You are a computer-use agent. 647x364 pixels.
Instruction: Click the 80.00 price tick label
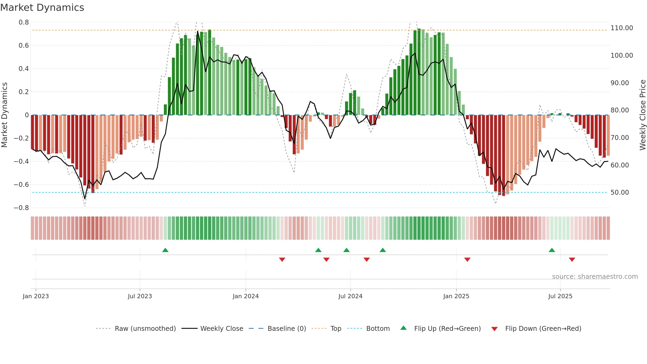(620, 110)
